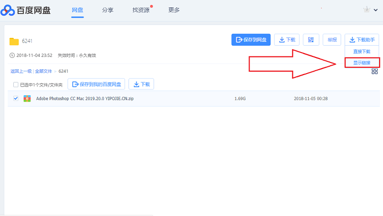Viewport: 383px width, 216px height.
Task: Click the zip archive file icon
Action: 27,99
